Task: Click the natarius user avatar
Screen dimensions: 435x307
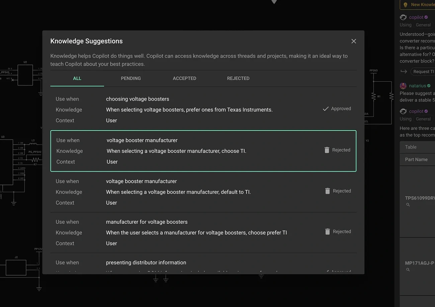Action: click(403, 86)
